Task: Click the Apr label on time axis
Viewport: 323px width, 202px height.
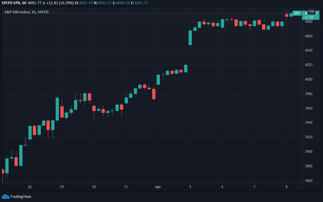Action: (158, 187)
